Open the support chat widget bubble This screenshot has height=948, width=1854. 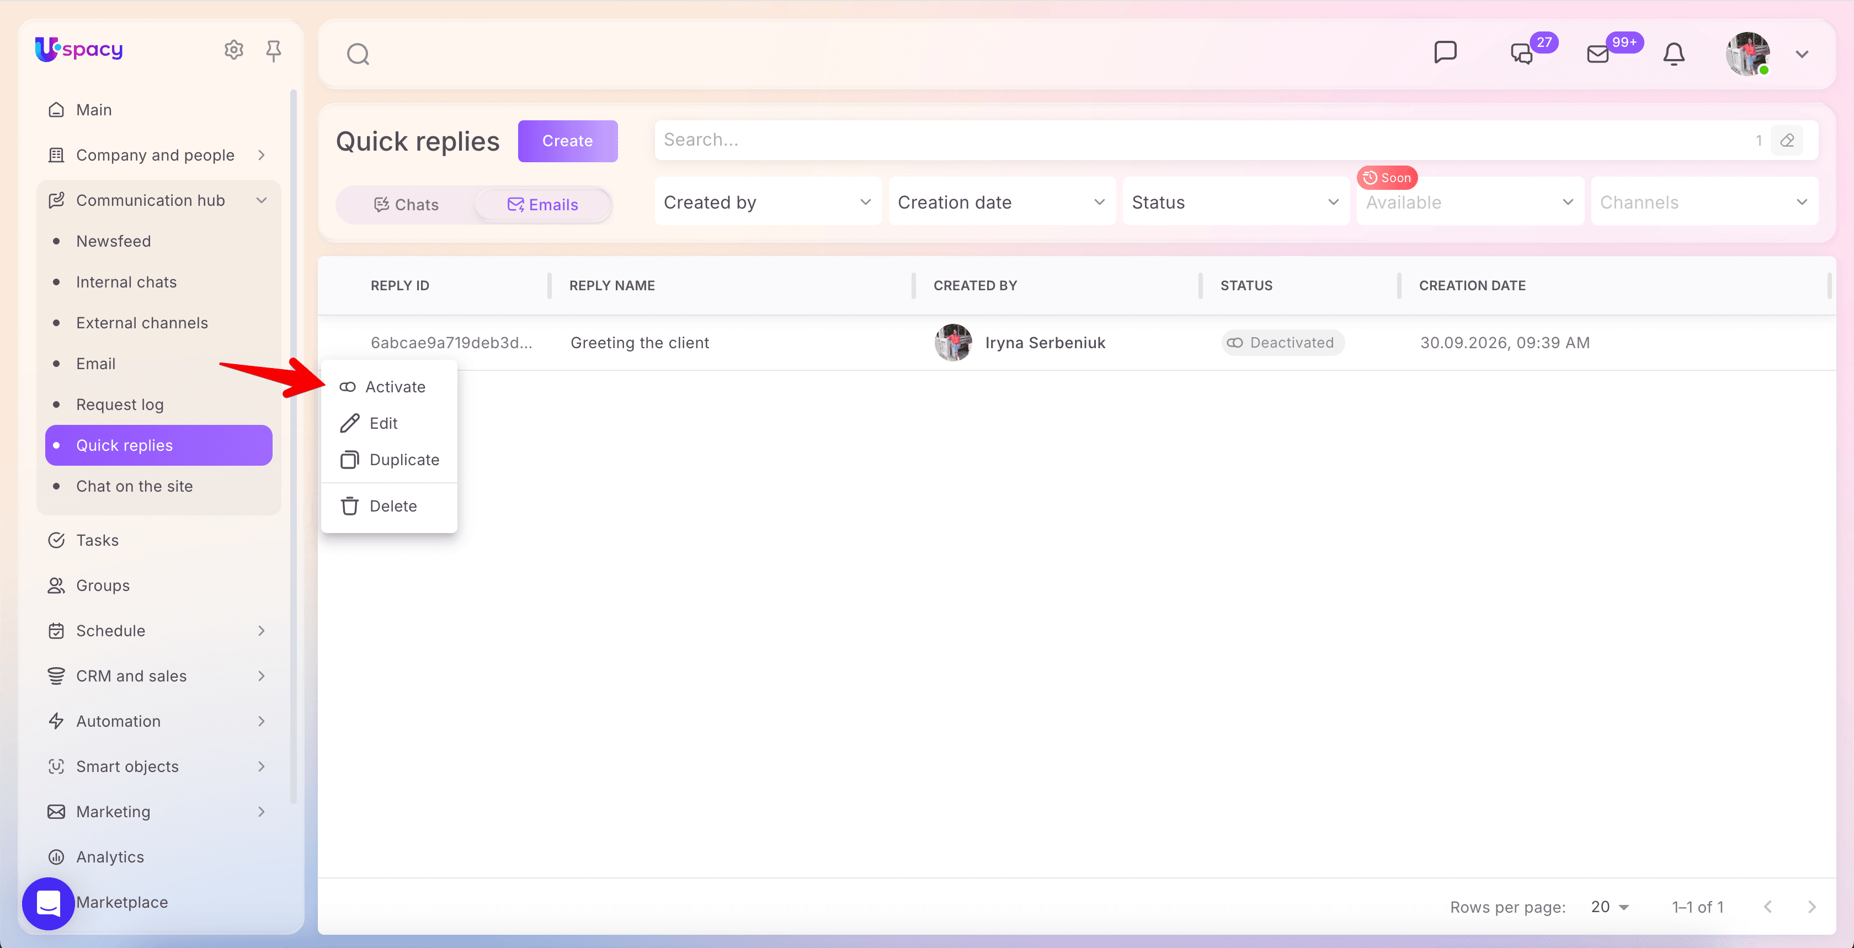pos(48,903)
